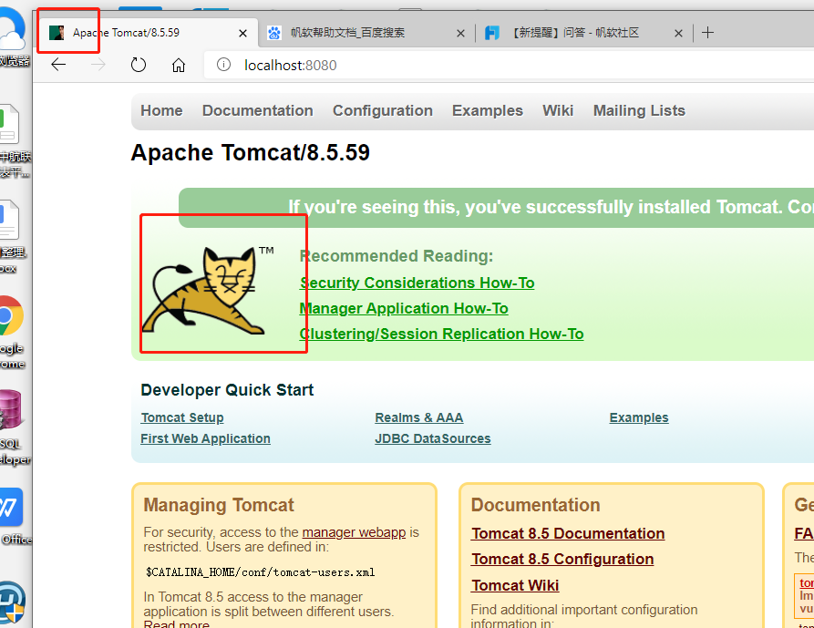The width and height of the screenshot is (814, 628).
Task: Open Tomcat 8.5 Documentation link
Action: click(x=568, y=533)
